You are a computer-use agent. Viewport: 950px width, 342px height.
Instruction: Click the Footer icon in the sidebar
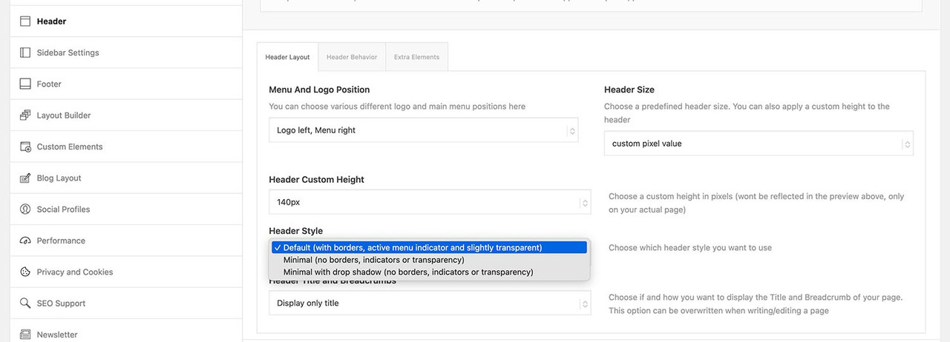click(24, 84)
